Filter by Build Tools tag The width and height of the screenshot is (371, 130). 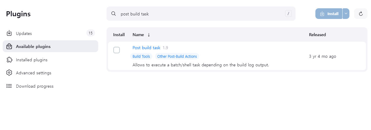(x=141, y=56)
